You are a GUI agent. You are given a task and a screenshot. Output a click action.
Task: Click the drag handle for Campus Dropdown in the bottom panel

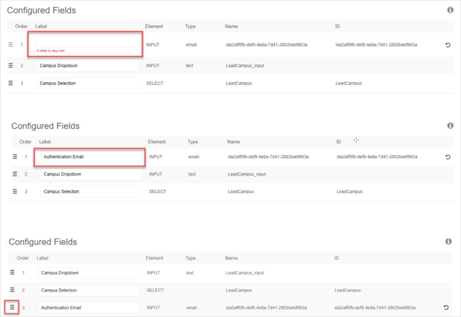coord(12,272)
